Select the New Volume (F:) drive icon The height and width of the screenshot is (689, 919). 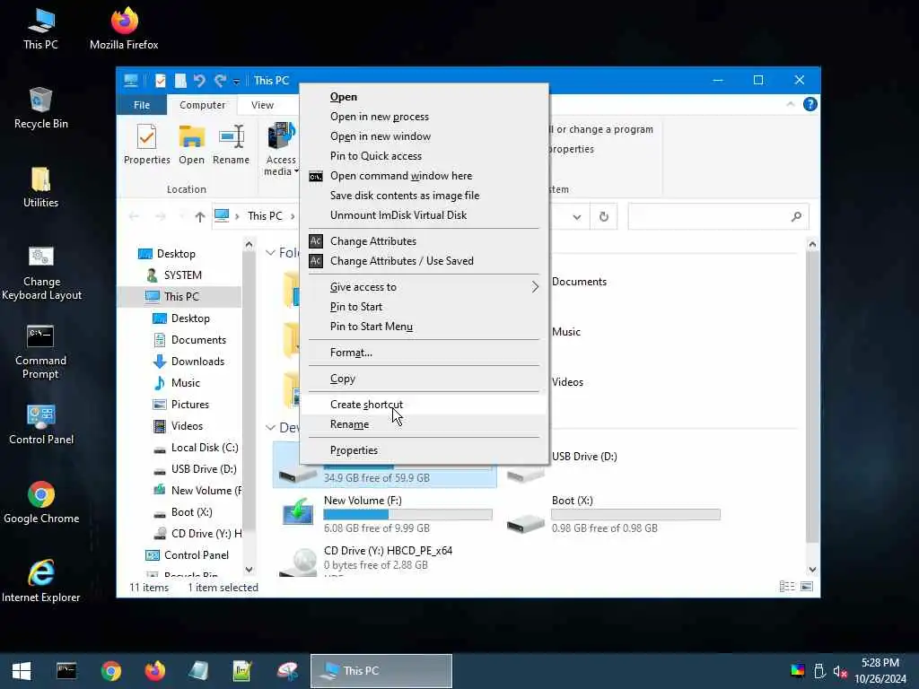tap(298, 513)
